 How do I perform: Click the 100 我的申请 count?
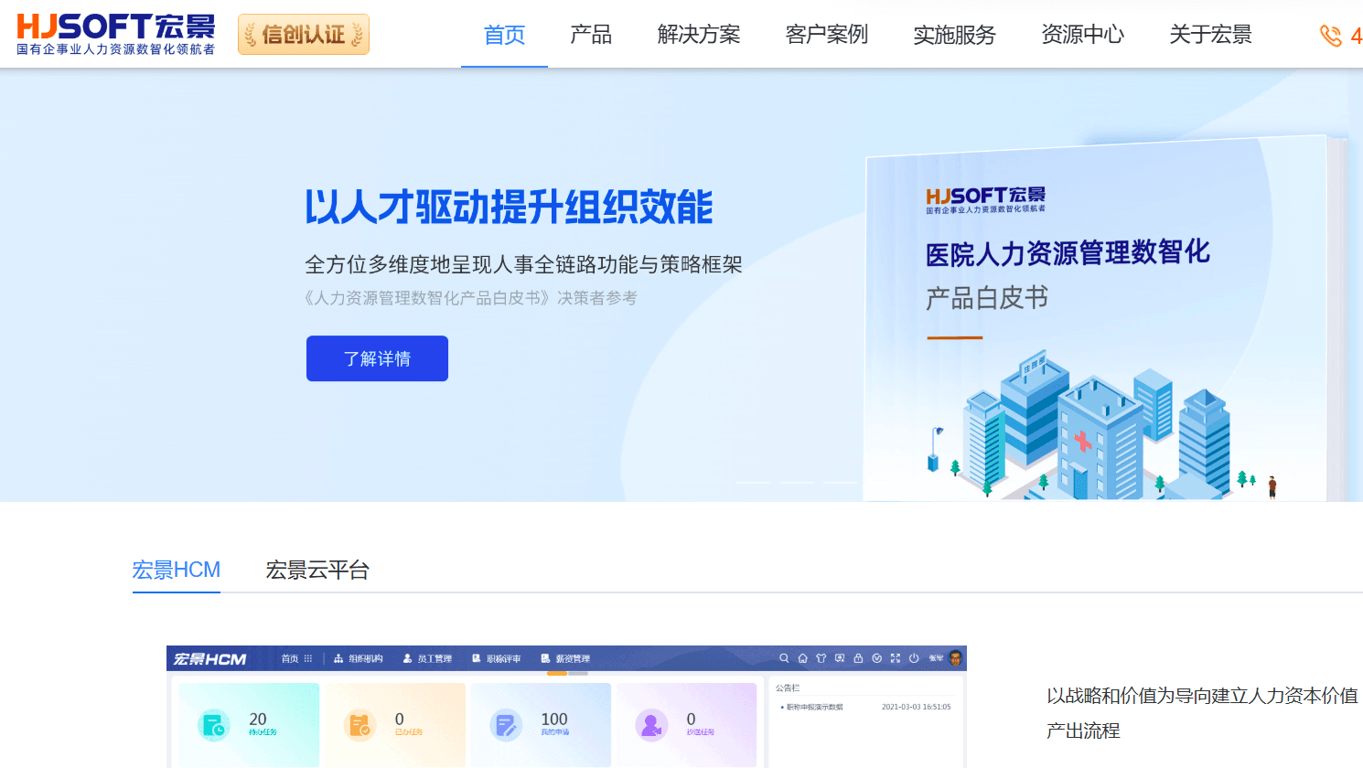554,720
